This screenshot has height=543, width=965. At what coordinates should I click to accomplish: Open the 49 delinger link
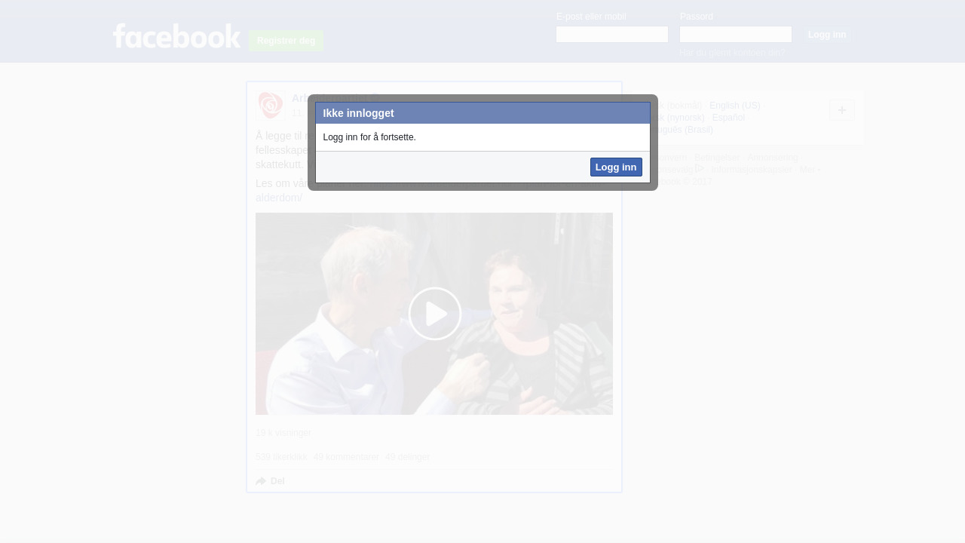[407, 457]
